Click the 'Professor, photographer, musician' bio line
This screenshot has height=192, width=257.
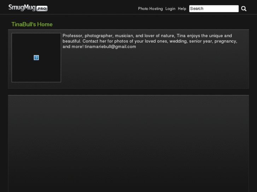(147, 36)
